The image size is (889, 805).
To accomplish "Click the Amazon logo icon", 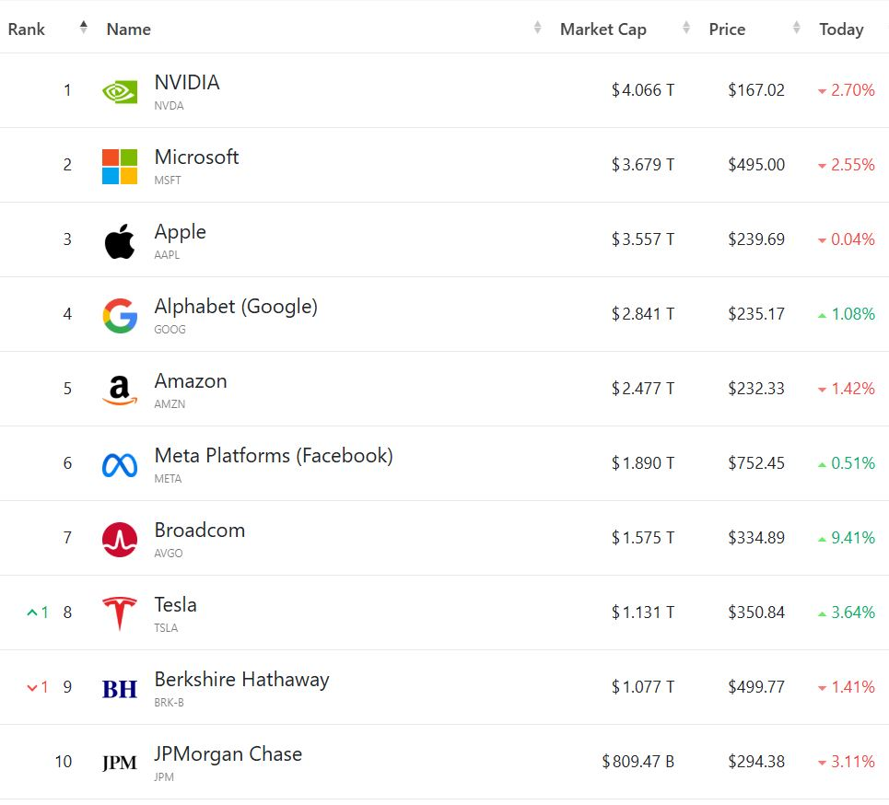I will tap(120, 390).
